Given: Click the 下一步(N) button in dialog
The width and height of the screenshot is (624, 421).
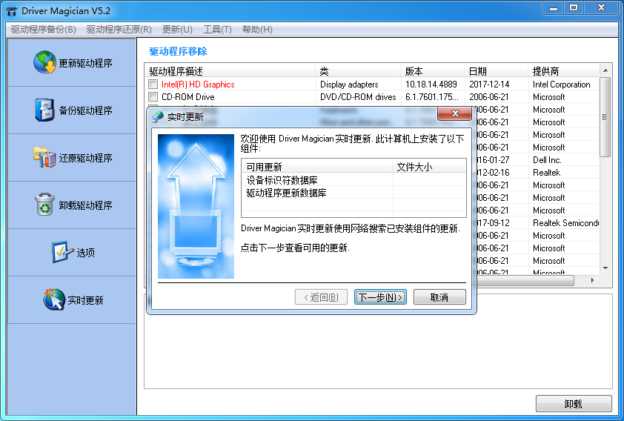Looking at the screenshot, I should click(x=380, y=296).
